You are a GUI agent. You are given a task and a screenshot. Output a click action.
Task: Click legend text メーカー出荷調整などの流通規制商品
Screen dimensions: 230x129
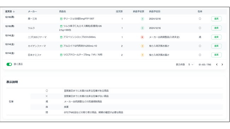tap(83, 102)
